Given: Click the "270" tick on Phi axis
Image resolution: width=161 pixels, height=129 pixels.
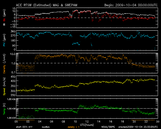Looking at the screenshot, I should [x=13, y=36].
